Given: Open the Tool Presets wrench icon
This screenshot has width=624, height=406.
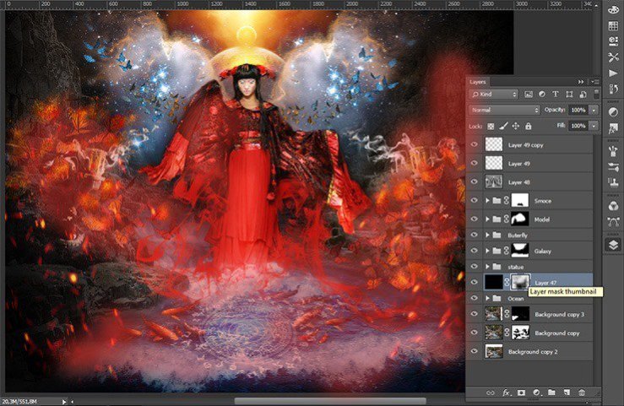Looking at the screenshot, I should (x=613, y=57).
